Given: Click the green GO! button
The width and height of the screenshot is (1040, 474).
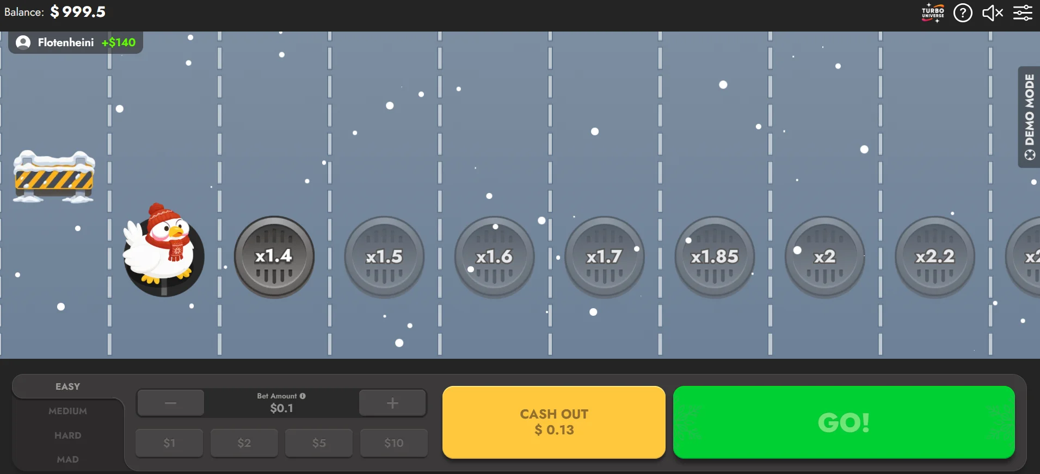Looking at the screenshot, I should tap(844, 422).
